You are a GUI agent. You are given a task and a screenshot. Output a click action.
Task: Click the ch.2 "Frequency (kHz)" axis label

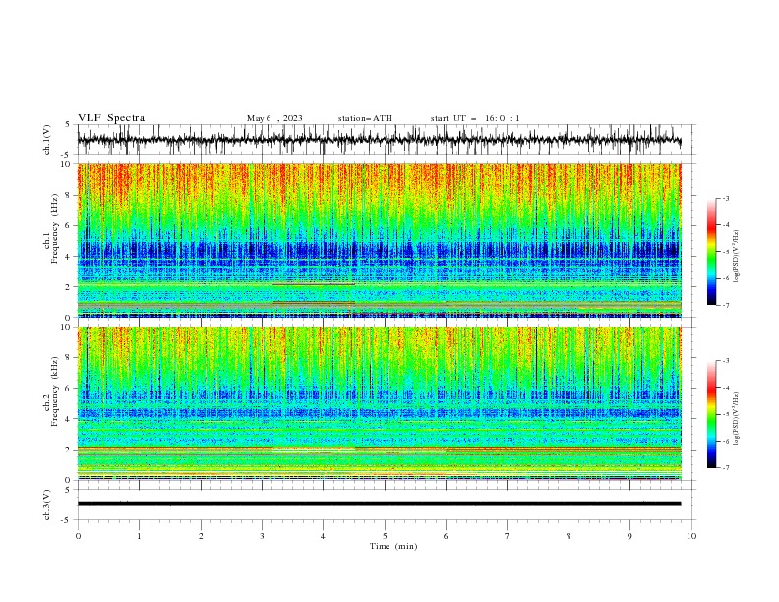click(x=55, y=391)
